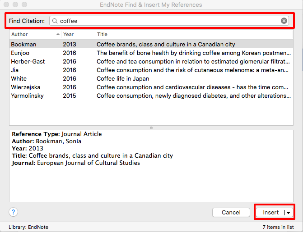Click the Cancel button
Viewport: 303px width, 232px height.
click(231, 213)
